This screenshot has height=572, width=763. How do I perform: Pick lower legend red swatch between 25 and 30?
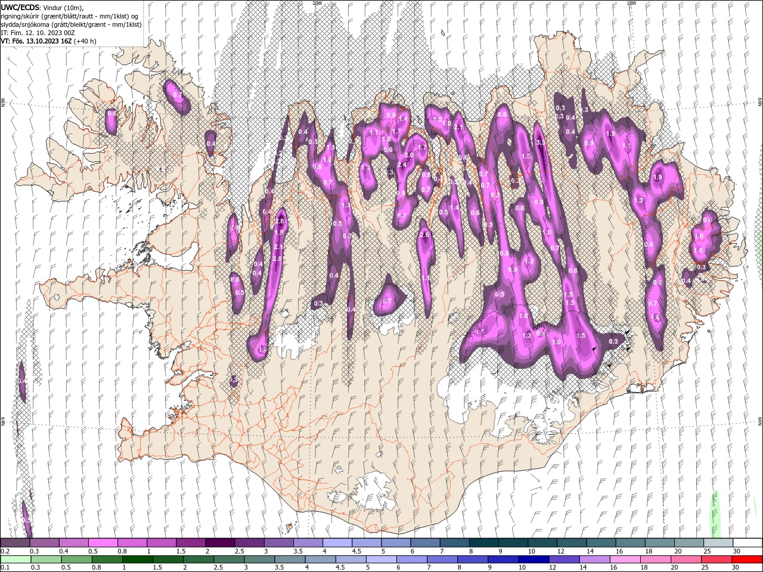[715, 559]
